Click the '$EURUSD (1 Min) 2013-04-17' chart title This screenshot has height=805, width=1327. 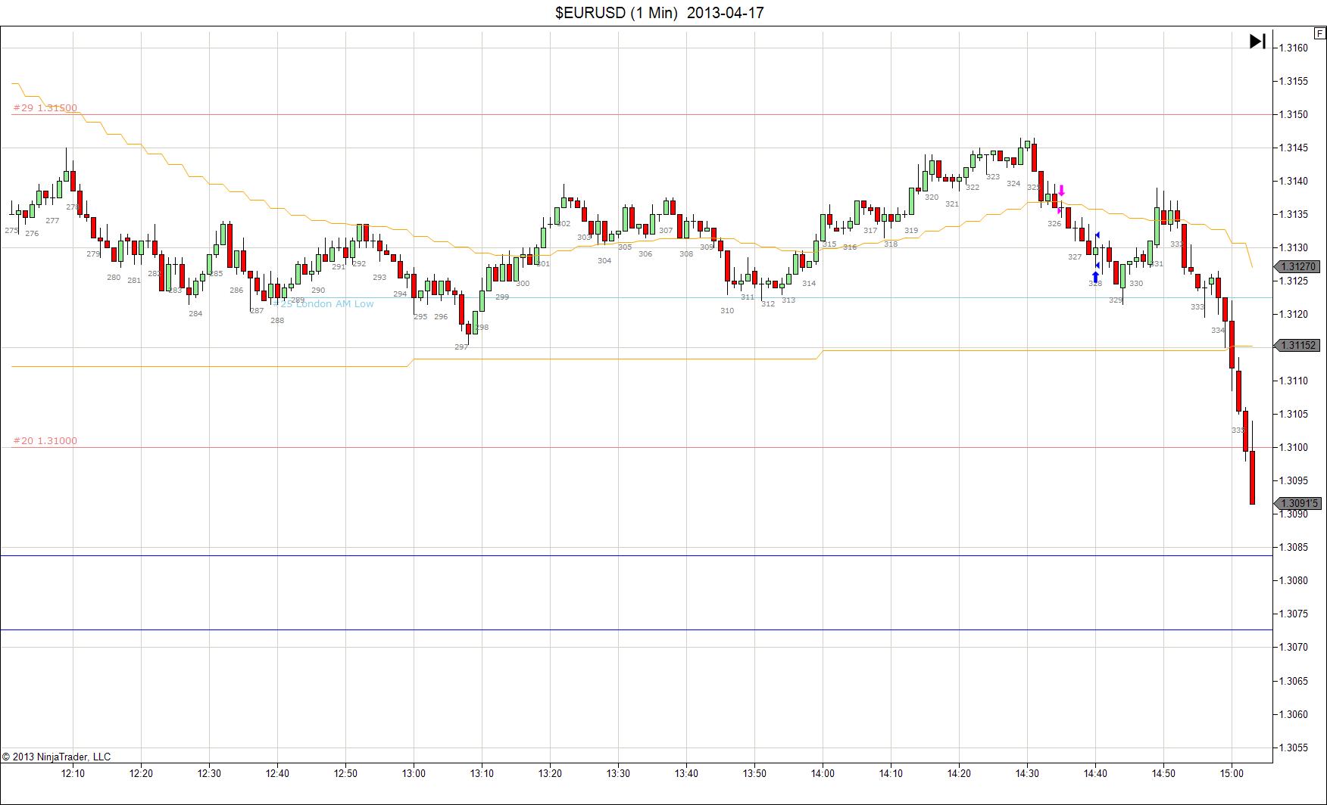pyautogui.click(x=660, y=13)
